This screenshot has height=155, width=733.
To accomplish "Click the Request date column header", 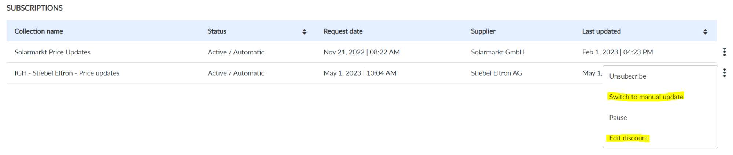I will click(343, 31).
